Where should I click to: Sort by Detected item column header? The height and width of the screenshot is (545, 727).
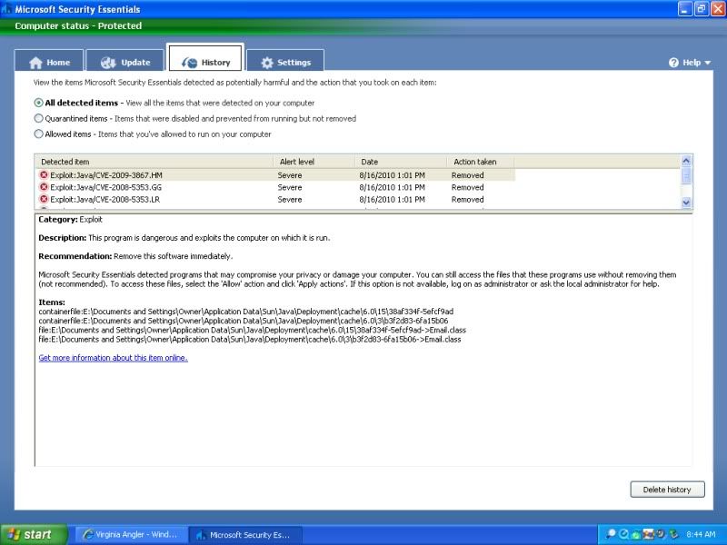pos(154,162)
